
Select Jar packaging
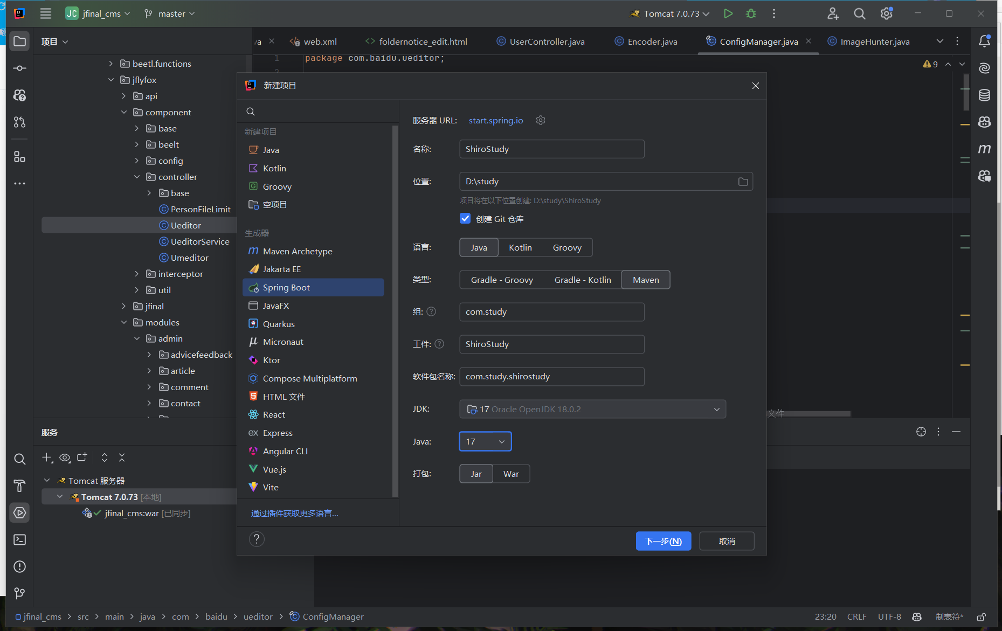click(x=476, y=474)
